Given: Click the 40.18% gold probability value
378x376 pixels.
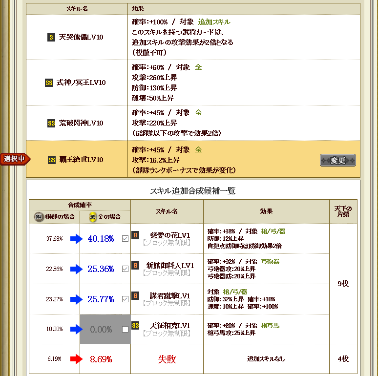Looking at the screenshot, I should 101,239.
